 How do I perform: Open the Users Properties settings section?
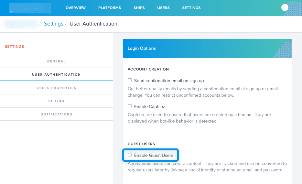[56, 88]
